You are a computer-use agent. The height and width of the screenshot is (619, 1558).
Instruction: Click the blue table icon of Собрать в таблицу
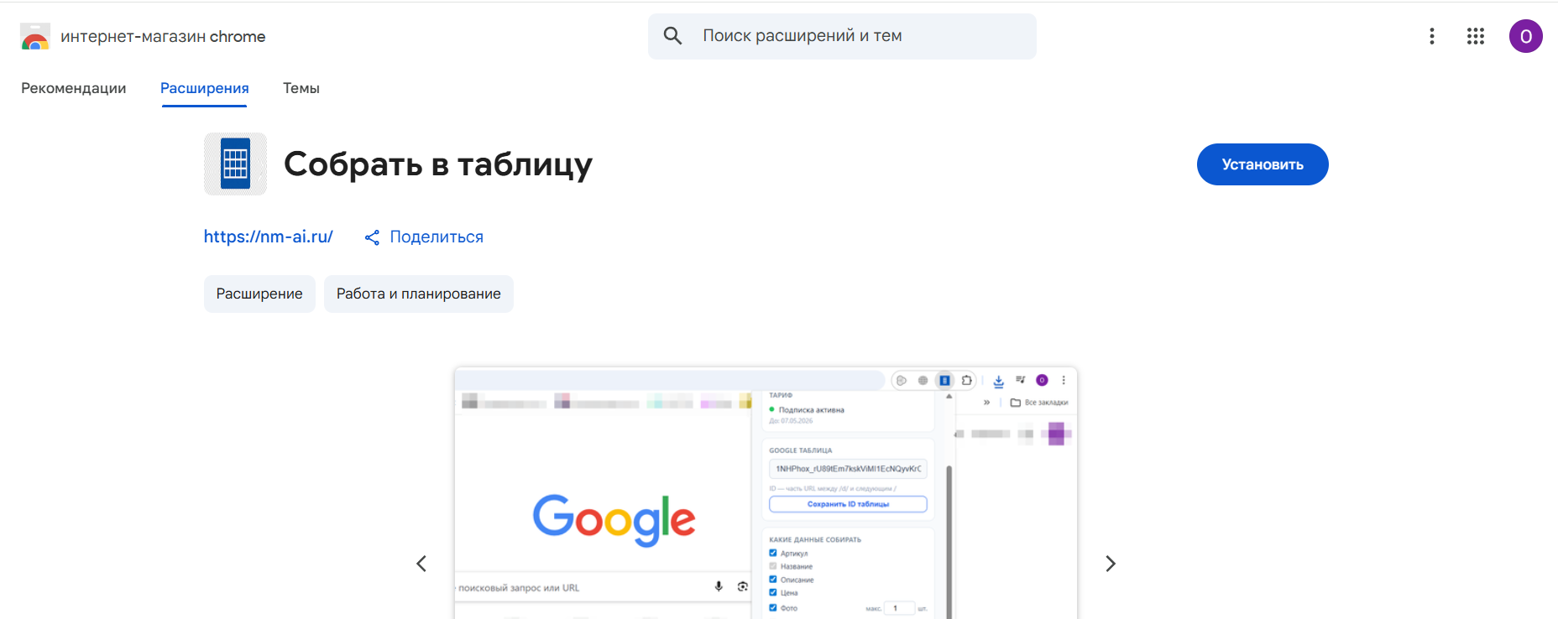tap(235, 164)
